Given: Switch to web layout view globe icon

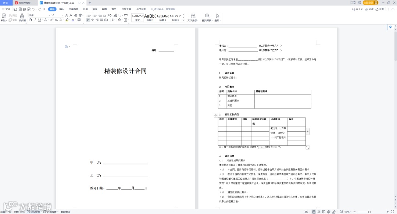Looking at the screenshot, I should point(329,212).
